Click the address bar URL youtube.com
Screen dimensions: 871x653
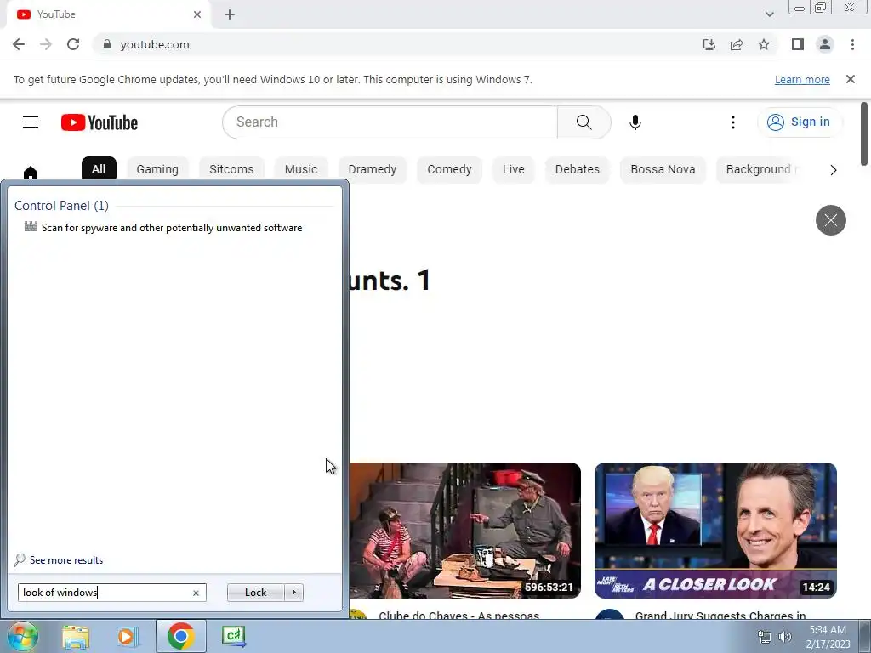point(155,44)
